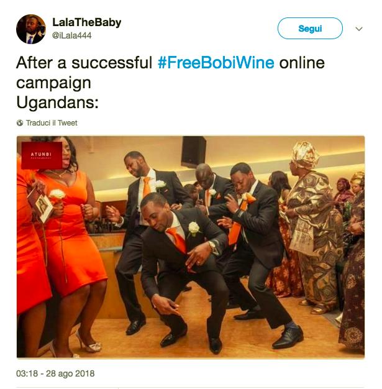Click the text "After a successful"
The width and height of the screenshot is (382, 389).
coord(84,63)
